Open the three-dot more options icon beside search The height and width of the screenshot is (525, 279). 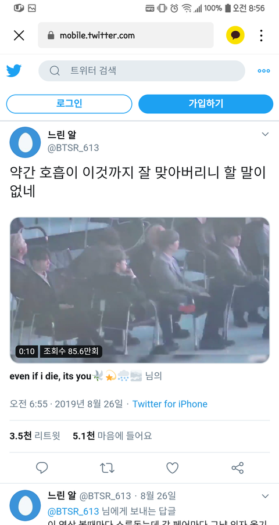click(263, 71)
